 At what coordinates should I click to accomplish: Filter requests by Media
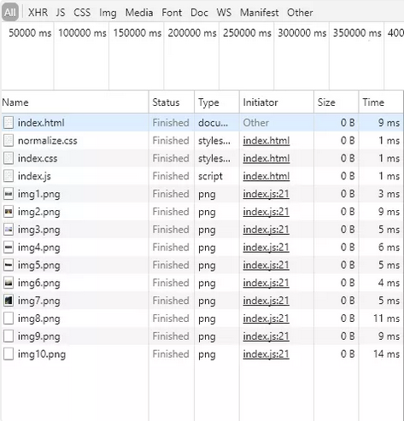(139, 13)
